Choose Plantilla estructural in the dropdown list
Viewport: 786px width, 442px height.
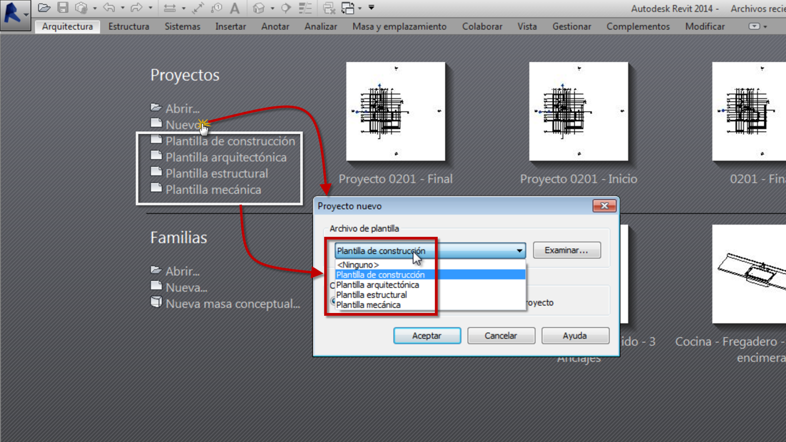point(430,295)
